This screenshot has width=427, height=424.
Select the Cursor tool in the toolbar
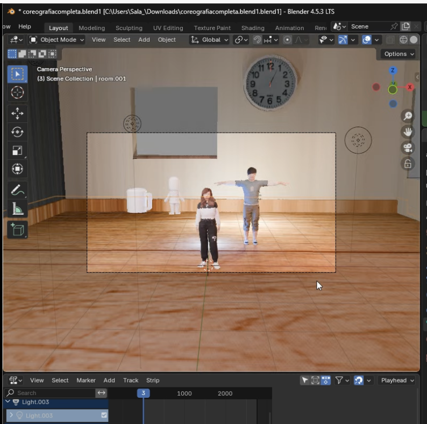coord(17,92)
